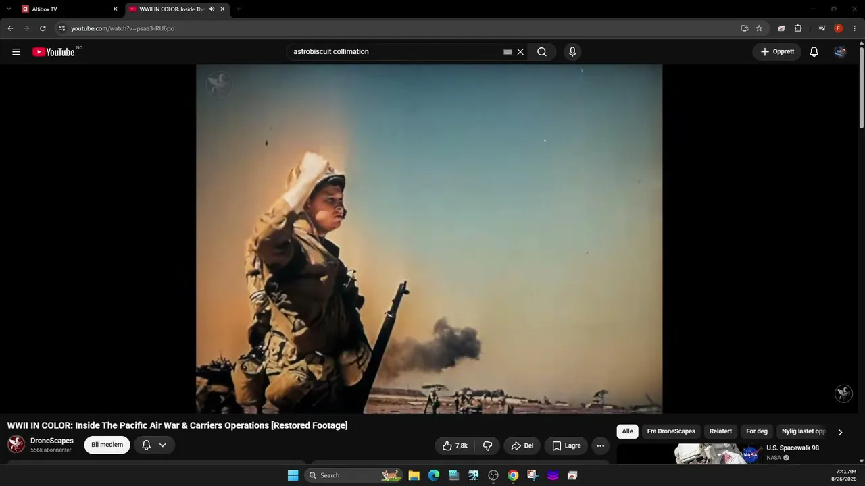The width and height of the screenshot is (865, 486).
Task: Click Bli medlem join button
Action: pyautogui.click(x=107, y=445)
